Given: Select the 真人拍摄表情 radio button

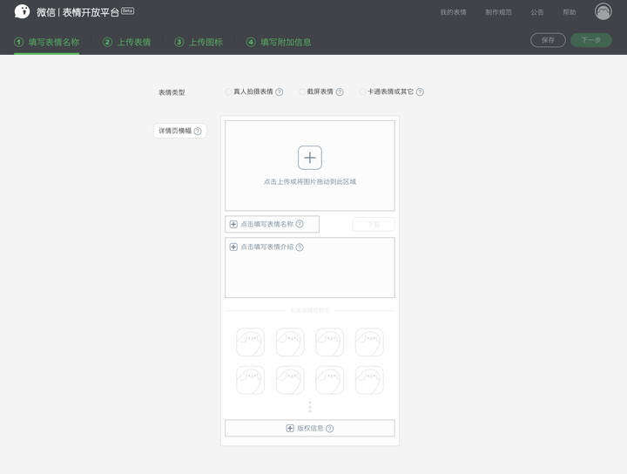Looking at the screenshot, I should tap(229, 92).
